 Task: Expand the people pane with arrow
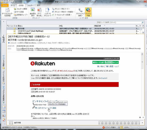[x=142, y=123]
